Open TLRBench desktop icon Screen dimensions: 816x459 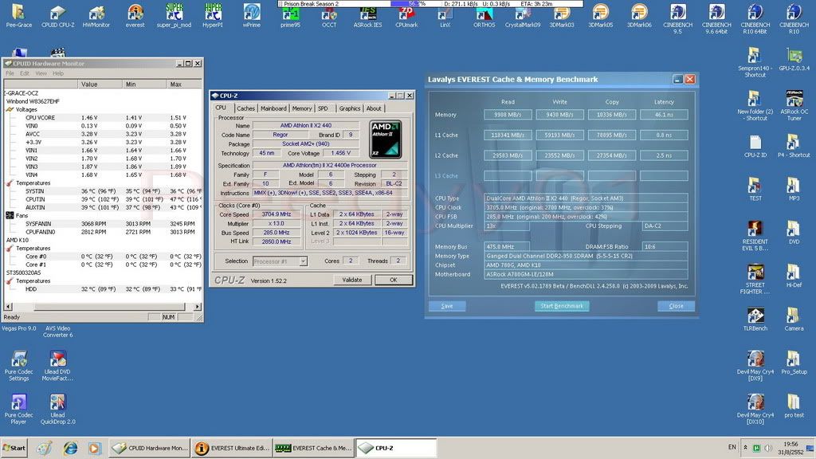coord(755,319)
